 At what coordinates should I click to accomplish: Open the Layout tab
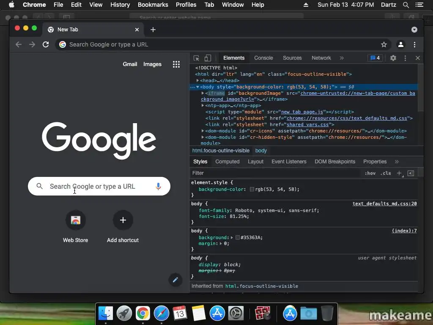click(x=255, y=162)
